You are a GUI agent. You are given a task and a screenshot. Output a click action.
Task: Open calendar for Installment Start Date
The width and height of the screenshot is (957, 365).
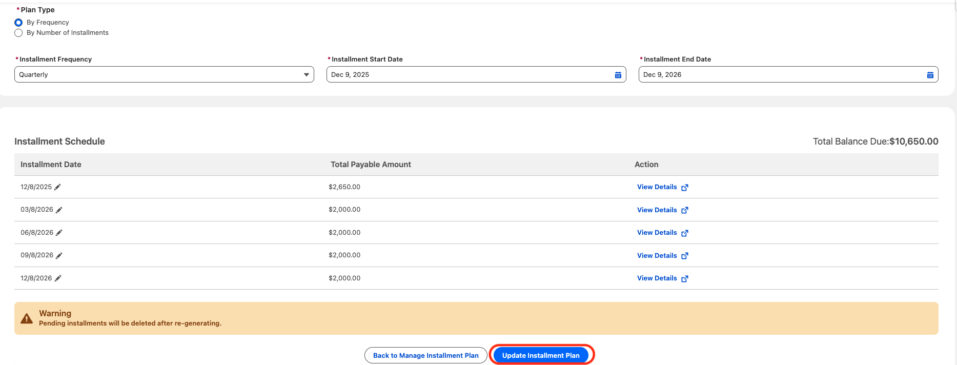click(x=618, y=75)
